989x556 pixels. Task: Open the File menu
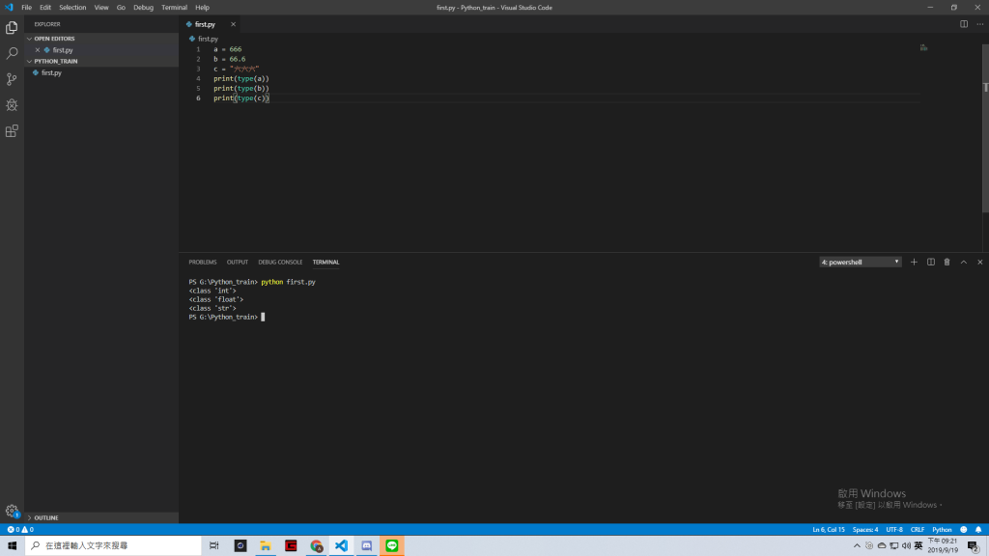[26, 8]
